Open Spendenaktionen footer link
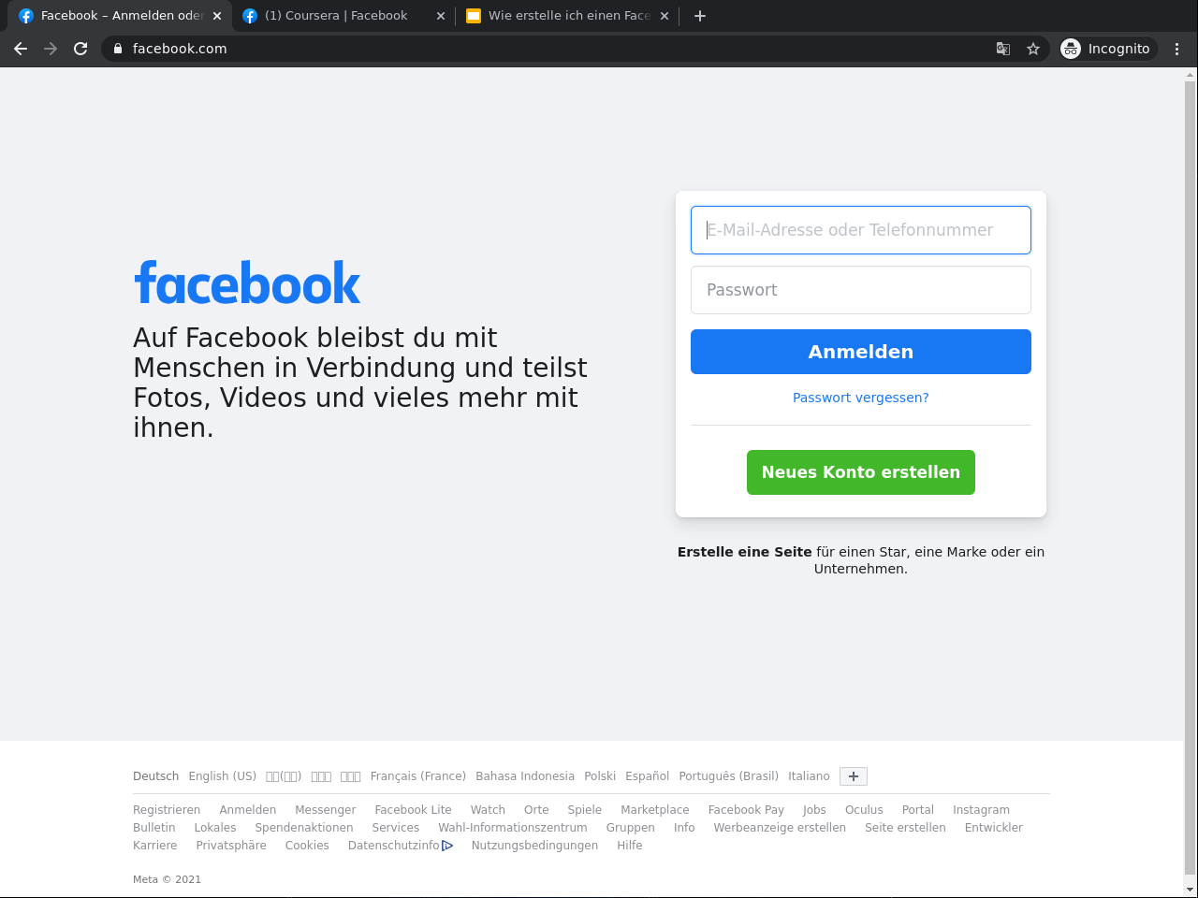1198x898 pixels. [304, 828]
